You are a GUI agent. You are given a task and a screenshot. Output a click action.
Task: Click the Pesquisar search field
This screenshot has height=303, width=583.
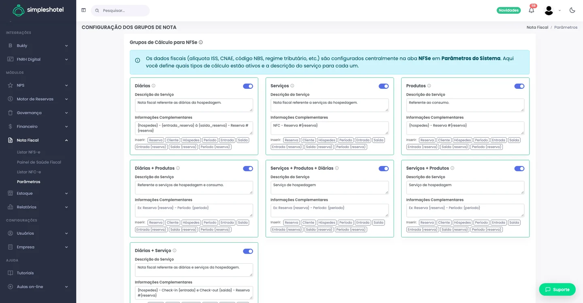point(120,11)
